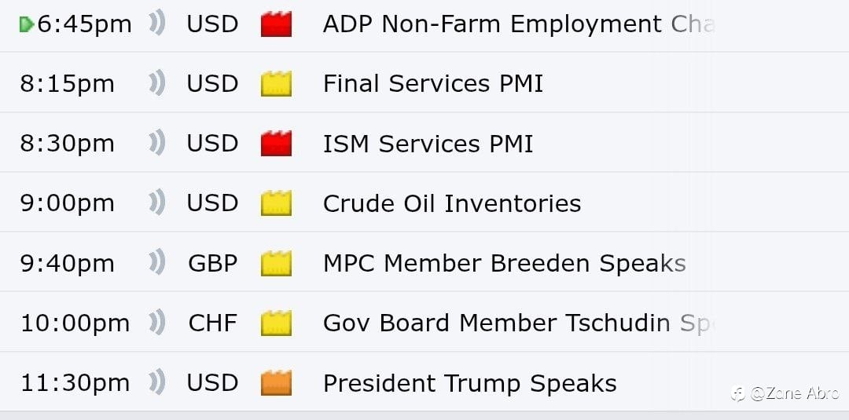Toggle the sound alert for the 8:30pm event
Image resolution: width=849 pixels, height=420 pixels.
[x=157, y=144]
